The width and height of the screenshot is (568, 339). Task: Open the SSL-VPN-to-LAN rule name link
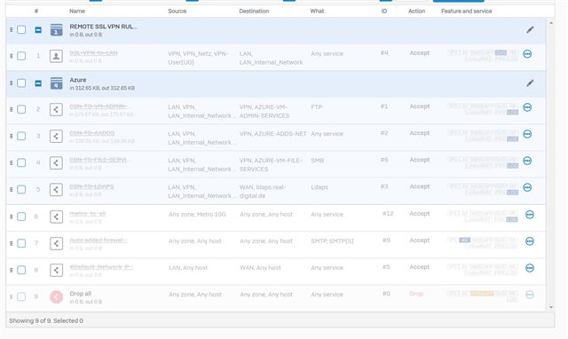coord(93,53)
